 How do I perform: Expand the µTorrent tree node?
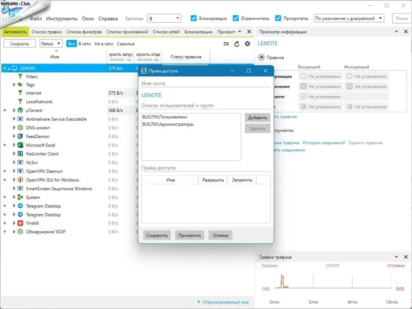click(14, 110)
